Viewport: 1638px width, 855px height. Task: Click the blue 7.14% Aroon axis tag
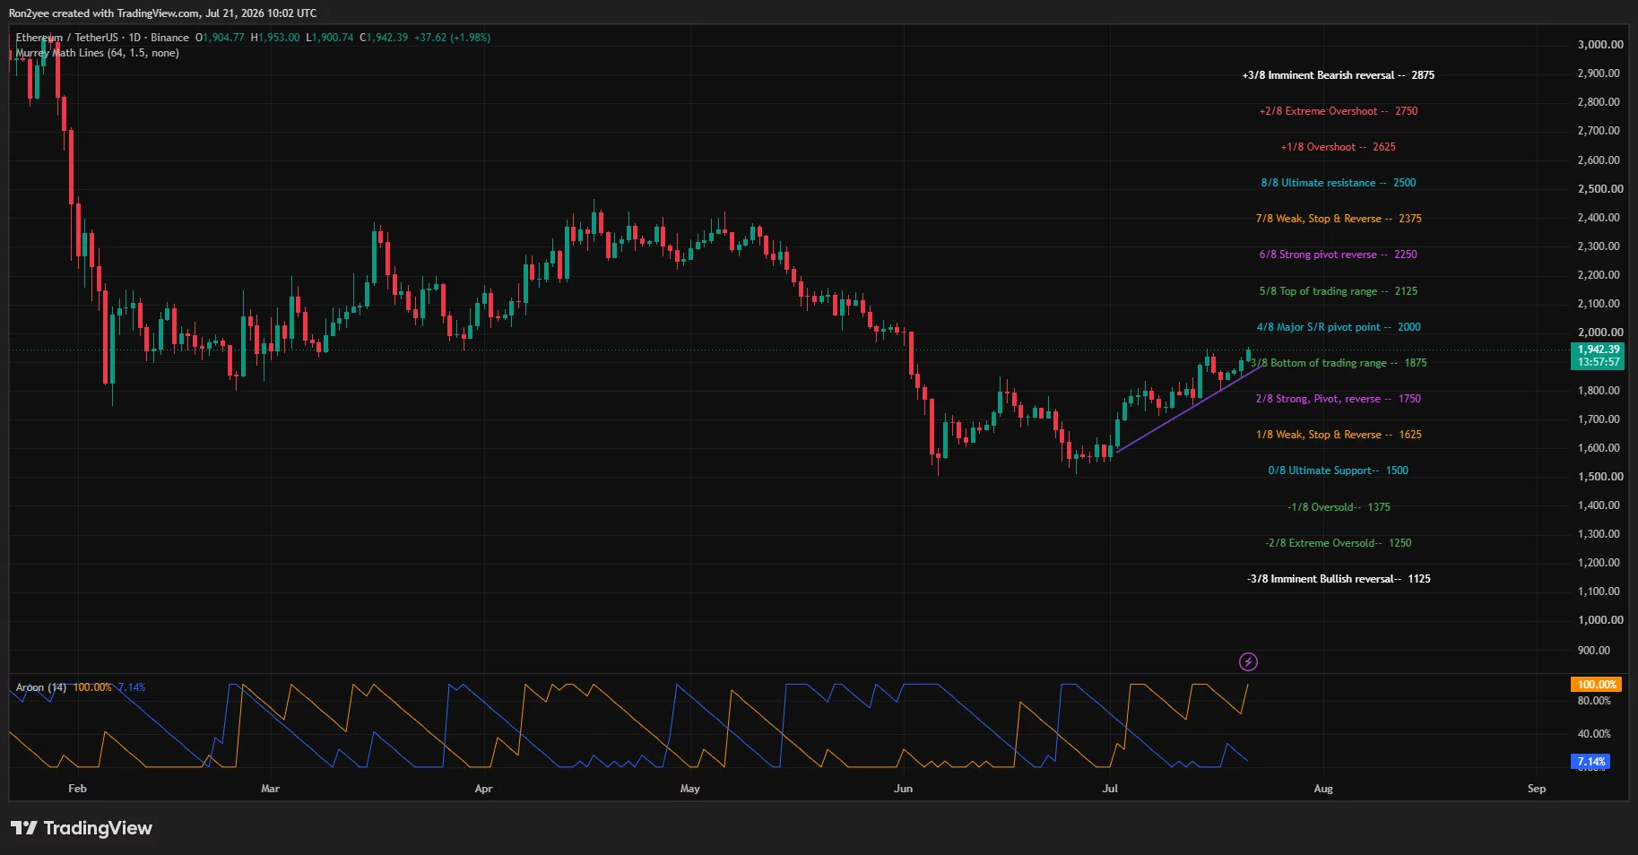point(1591,762)
